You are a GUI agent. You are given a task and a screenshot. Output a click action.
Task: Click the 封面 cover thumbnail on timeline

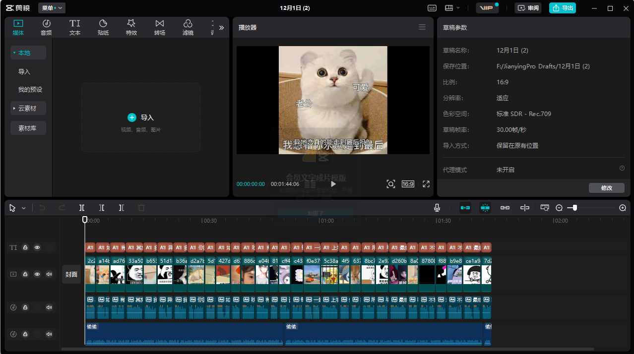[71, 274]
